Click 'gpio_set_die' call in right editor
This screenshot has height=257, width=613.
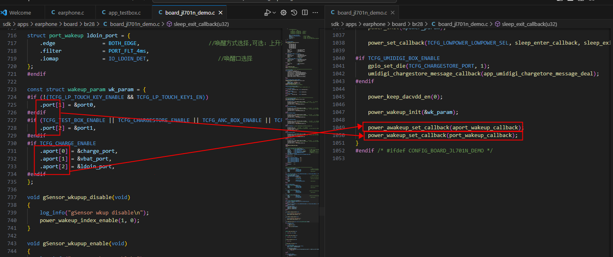point(387,66)
